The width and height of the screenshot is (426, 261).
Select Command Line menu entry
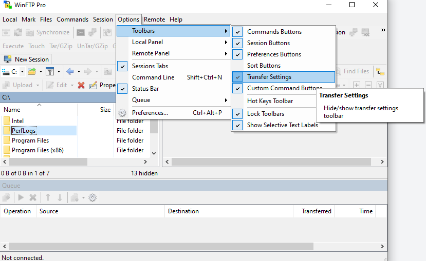[174, 77]
